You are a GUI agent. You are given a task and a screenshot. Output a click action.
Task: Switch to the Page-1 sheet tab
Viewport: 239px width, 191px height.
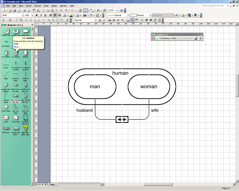pyautogui.click(x=53, y=184)
